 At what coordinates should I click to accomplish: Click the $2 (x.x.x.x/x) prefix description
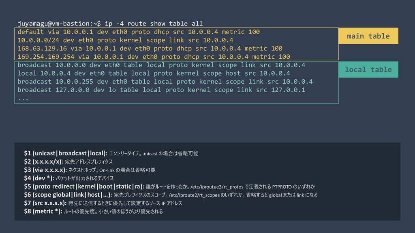(68, 162)
